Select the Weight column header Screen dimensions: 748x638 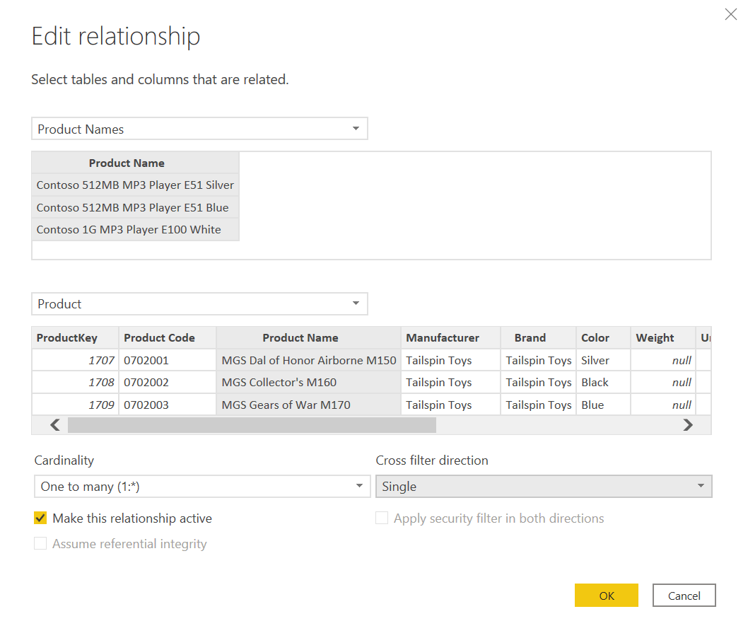click(x=663, y=338)
